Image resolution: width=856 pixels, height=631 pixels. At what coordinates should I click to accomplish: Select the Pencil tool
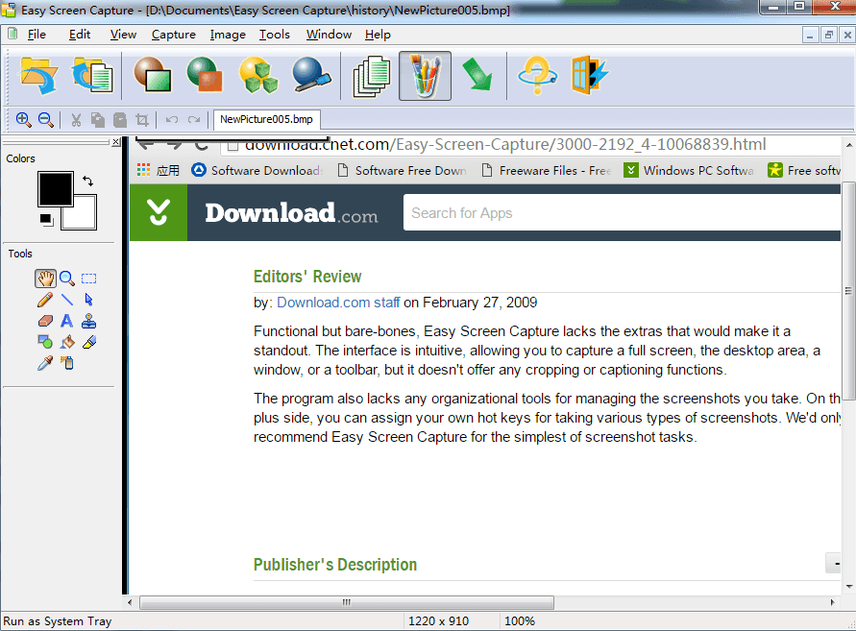coord(45,300)
